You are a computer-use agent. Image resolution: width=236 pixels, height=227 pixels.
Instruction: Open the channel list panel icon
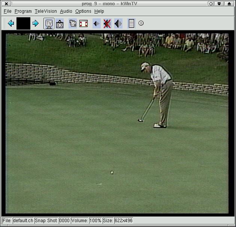[x=131, y=24]
